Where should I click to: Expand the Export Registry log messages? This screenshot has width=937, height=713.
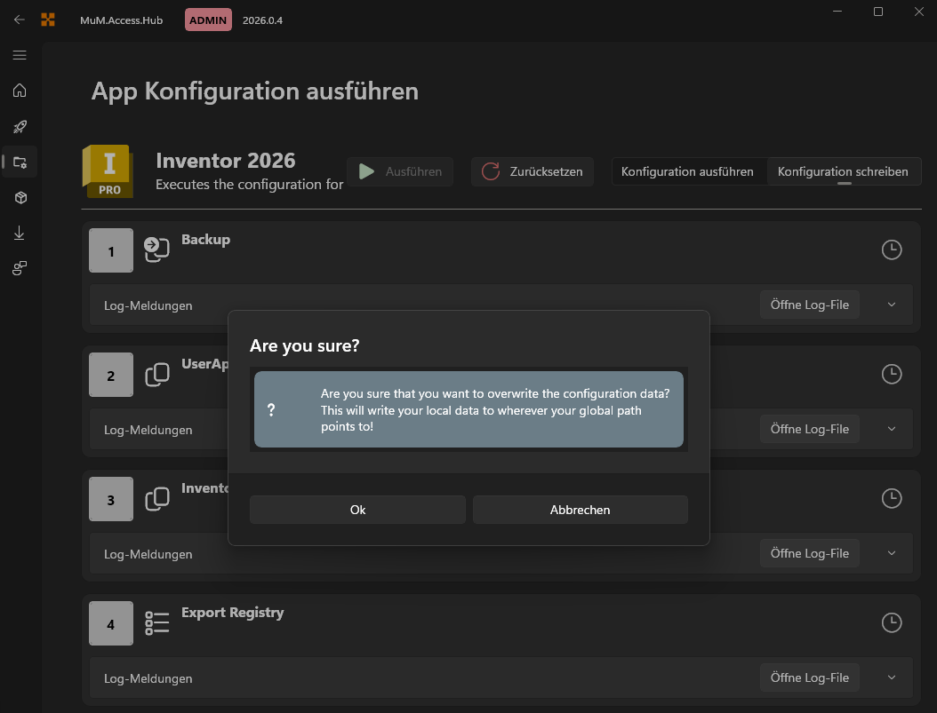tap(891, 677)
